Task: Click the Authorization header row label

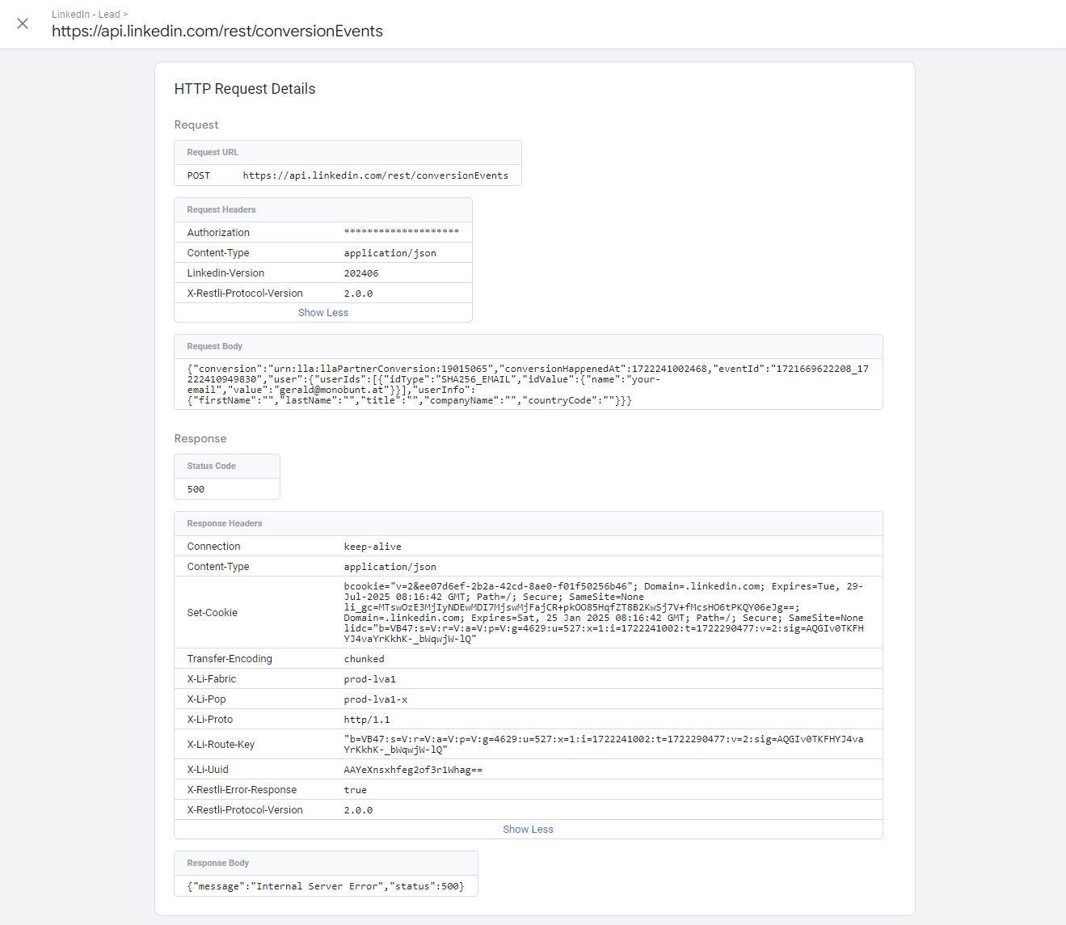Action: [x=218, y=233]
